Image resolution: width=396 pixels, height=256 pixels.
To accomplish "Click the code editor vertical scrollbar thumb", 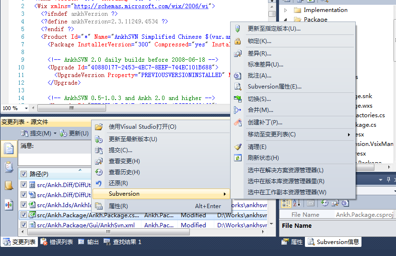I will (272, 13).
